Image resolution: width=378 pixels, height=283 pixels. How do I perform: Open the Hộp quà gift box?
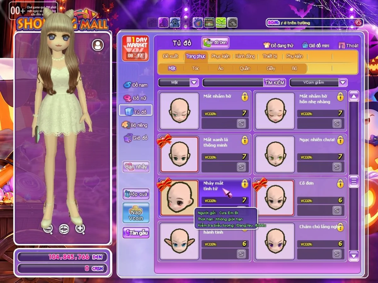(x=136, y=194)
